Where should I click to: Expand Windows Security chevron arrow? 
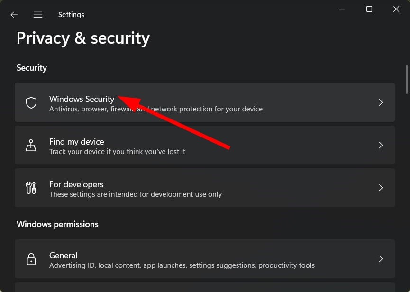[381, 102]
